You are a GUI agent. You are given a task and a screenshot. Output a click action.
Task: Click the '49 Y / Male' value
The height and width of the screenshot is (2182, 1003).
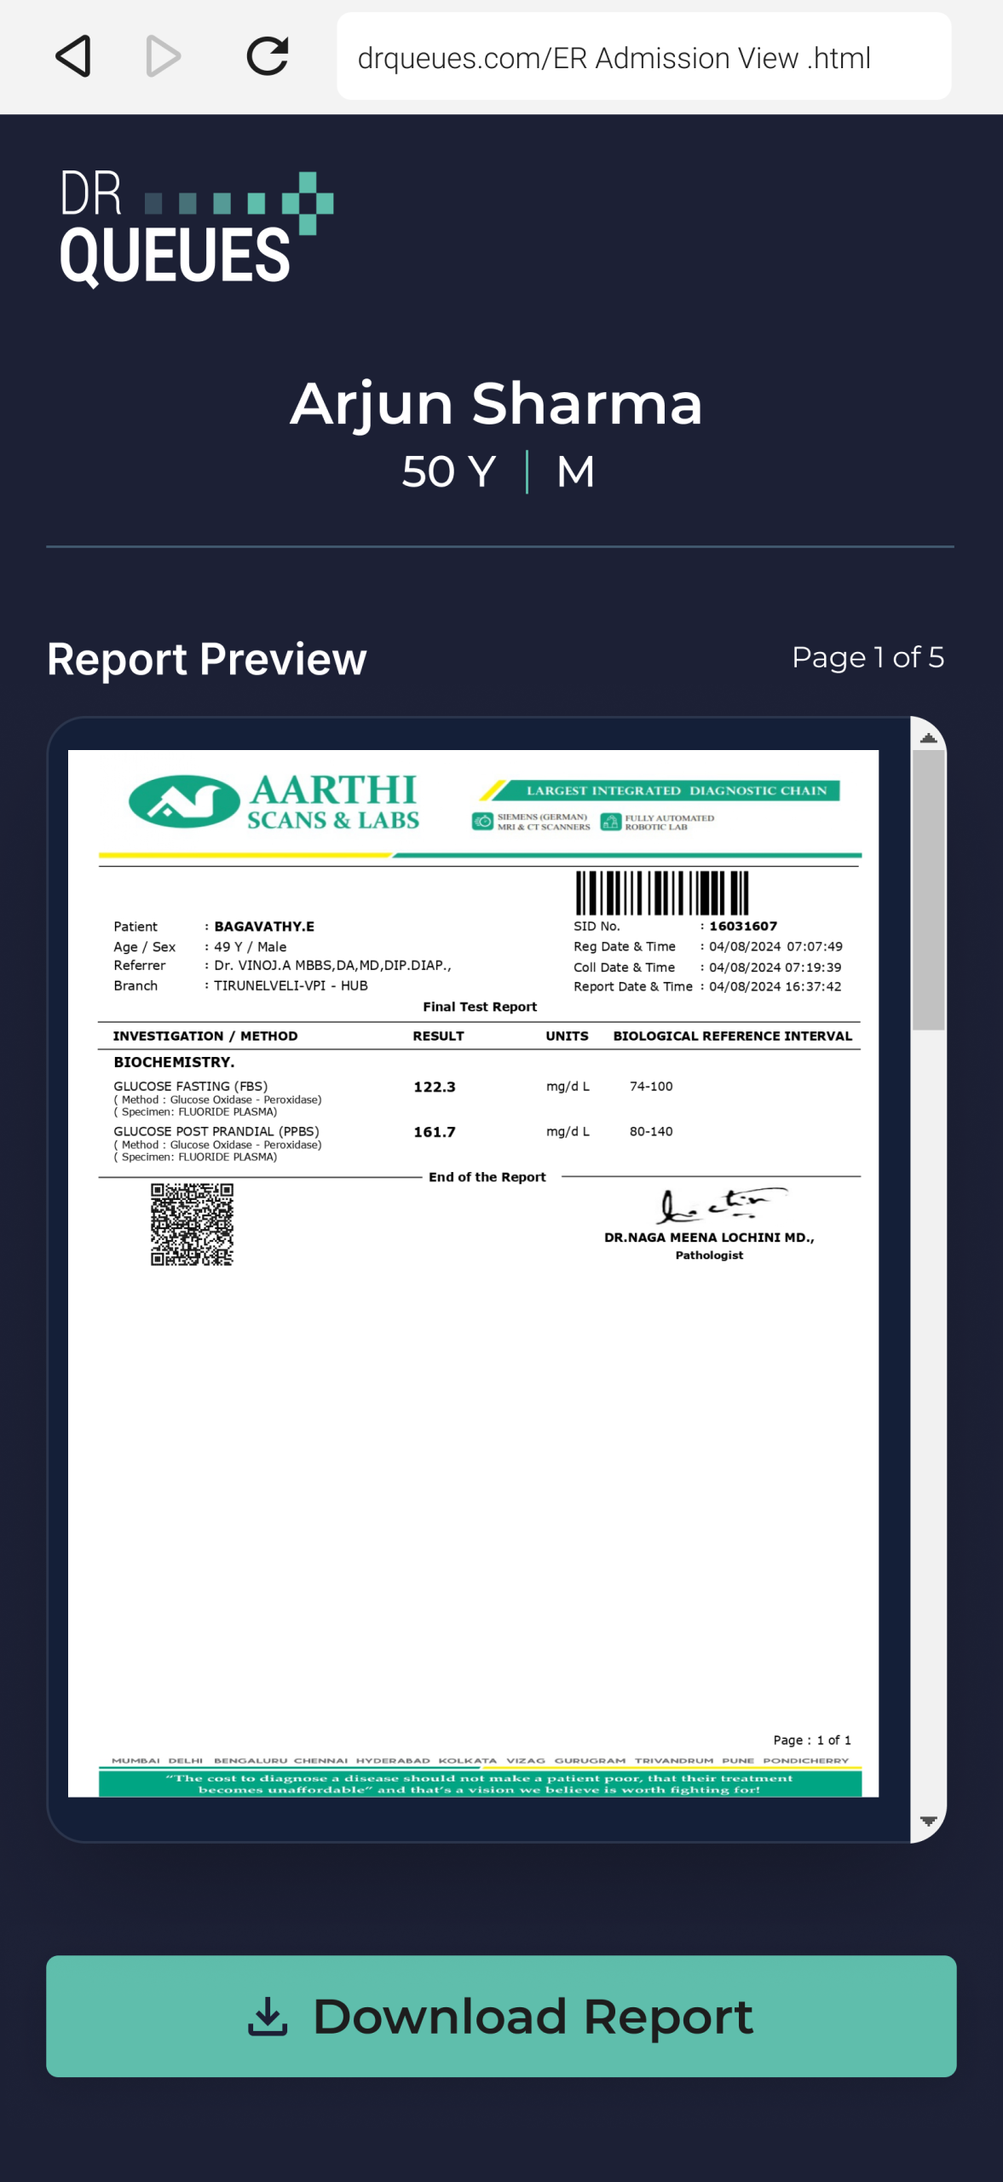(250, 947)
